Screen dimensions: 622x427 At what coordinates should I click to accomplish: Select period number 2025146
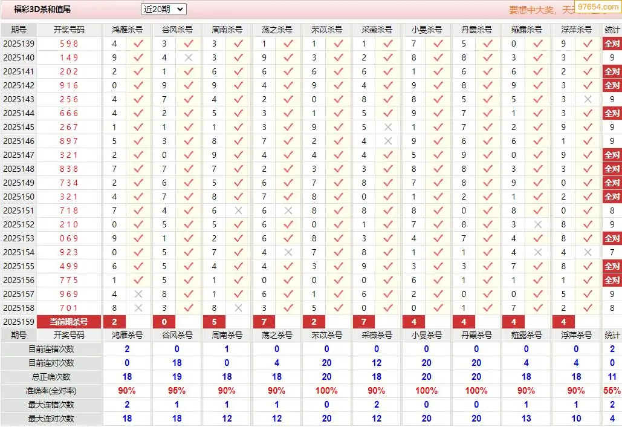(x=19, y=141)
